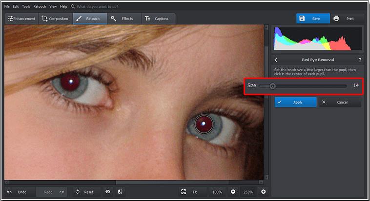The image size is (370, 201).
Task: Apply the red eye correction
Action: click(295, 102)
